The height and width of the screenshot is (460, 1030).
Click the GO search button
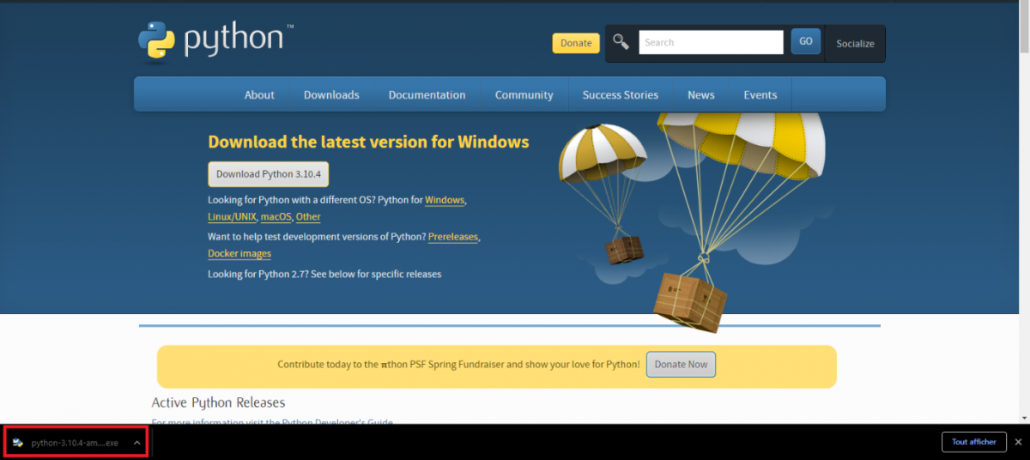(x=805, y=41)
